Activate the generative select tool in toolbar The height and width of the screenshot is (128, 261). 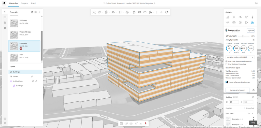tap(94, 12)
